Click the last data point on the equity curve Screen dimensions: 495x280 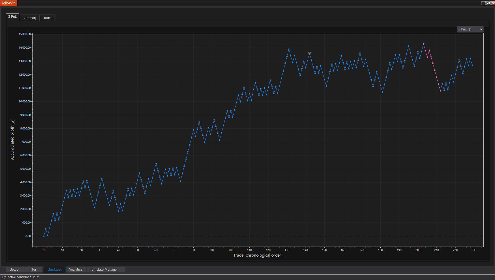click(472, 65)
